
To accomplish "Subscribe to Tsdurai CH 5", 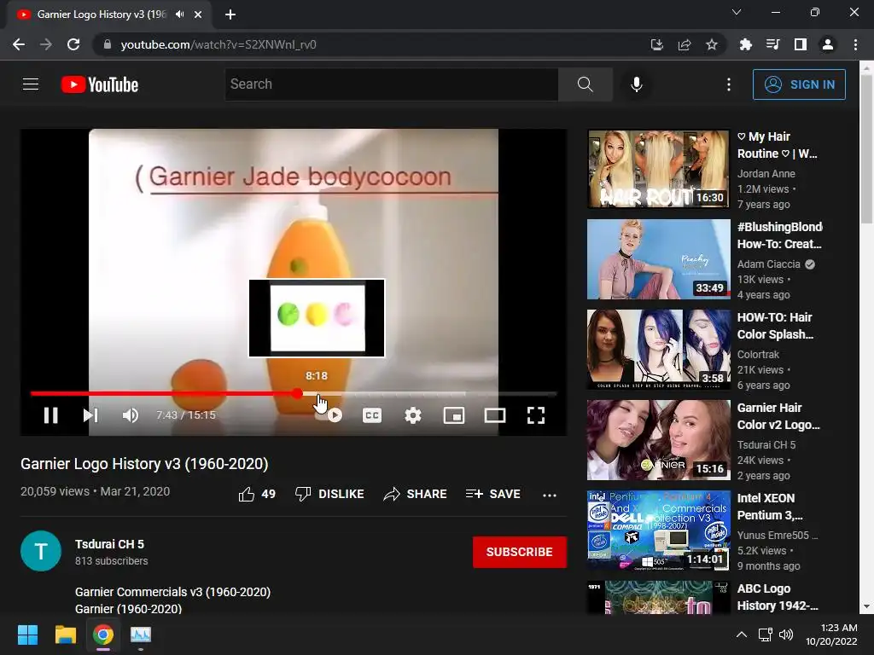I will (x=520, y=552).
